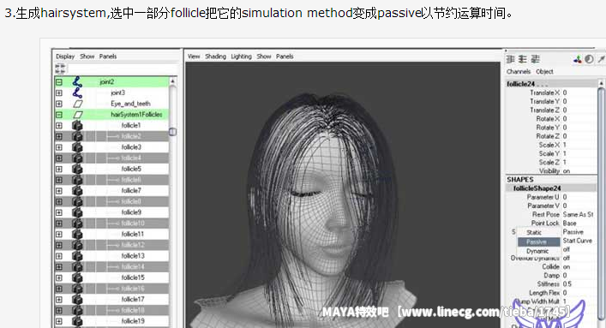Expand the follicle1 node
Screen dimensions: 606x328
[x=59, y=125]
